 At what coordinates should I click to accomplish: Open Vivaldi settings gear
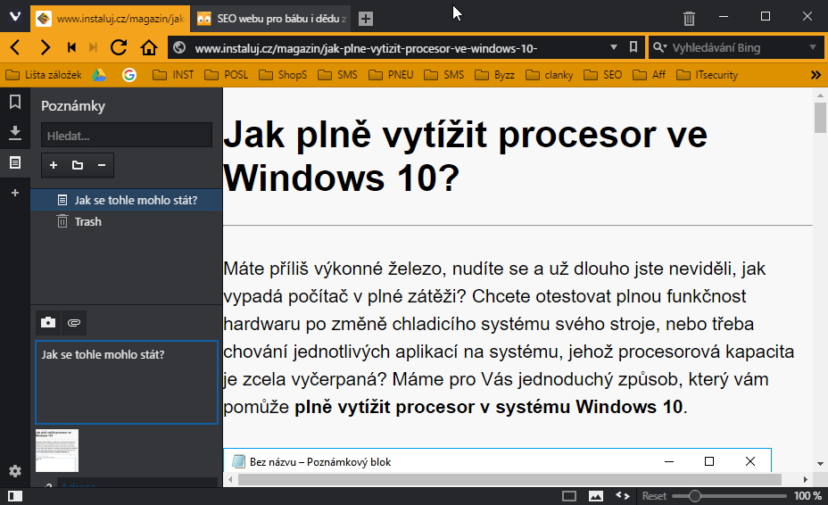[15, 471]
